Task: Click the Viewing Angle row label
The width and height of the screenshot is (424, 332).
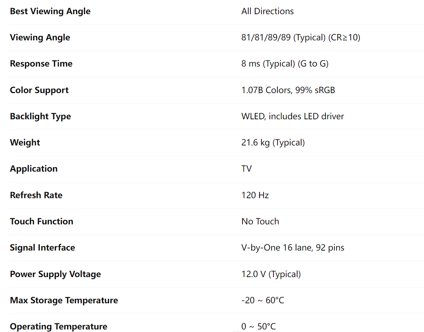Action: tap(40, 37)
